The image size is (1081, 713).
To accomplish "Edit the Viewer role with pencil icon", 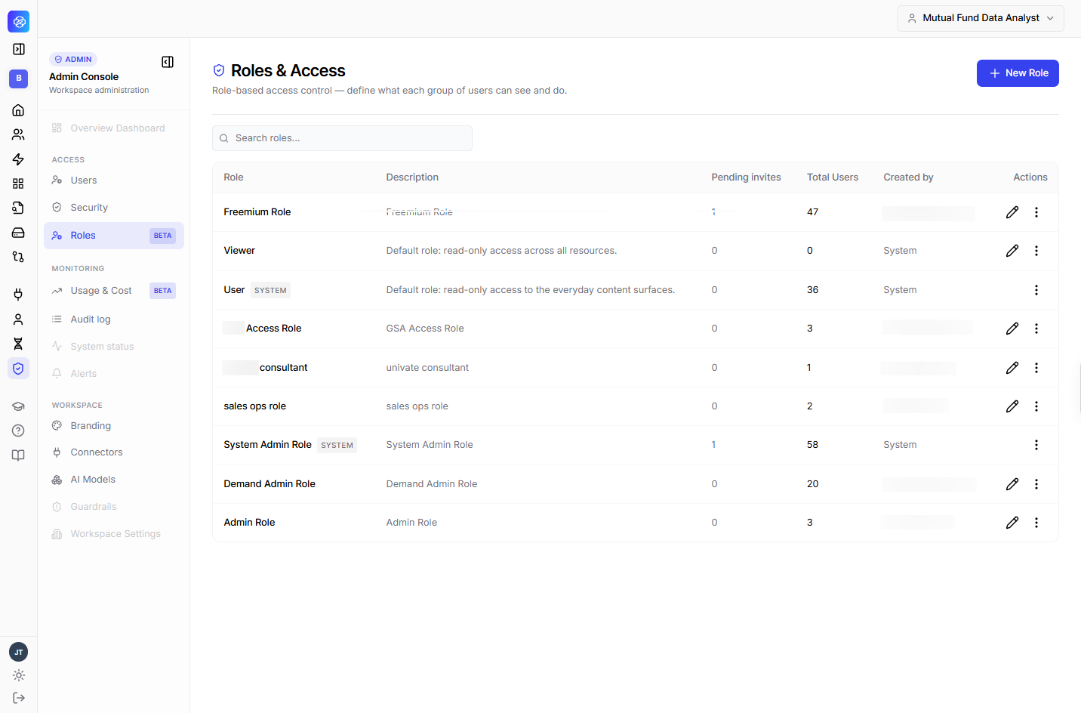I will click(x=1012, y=251).
